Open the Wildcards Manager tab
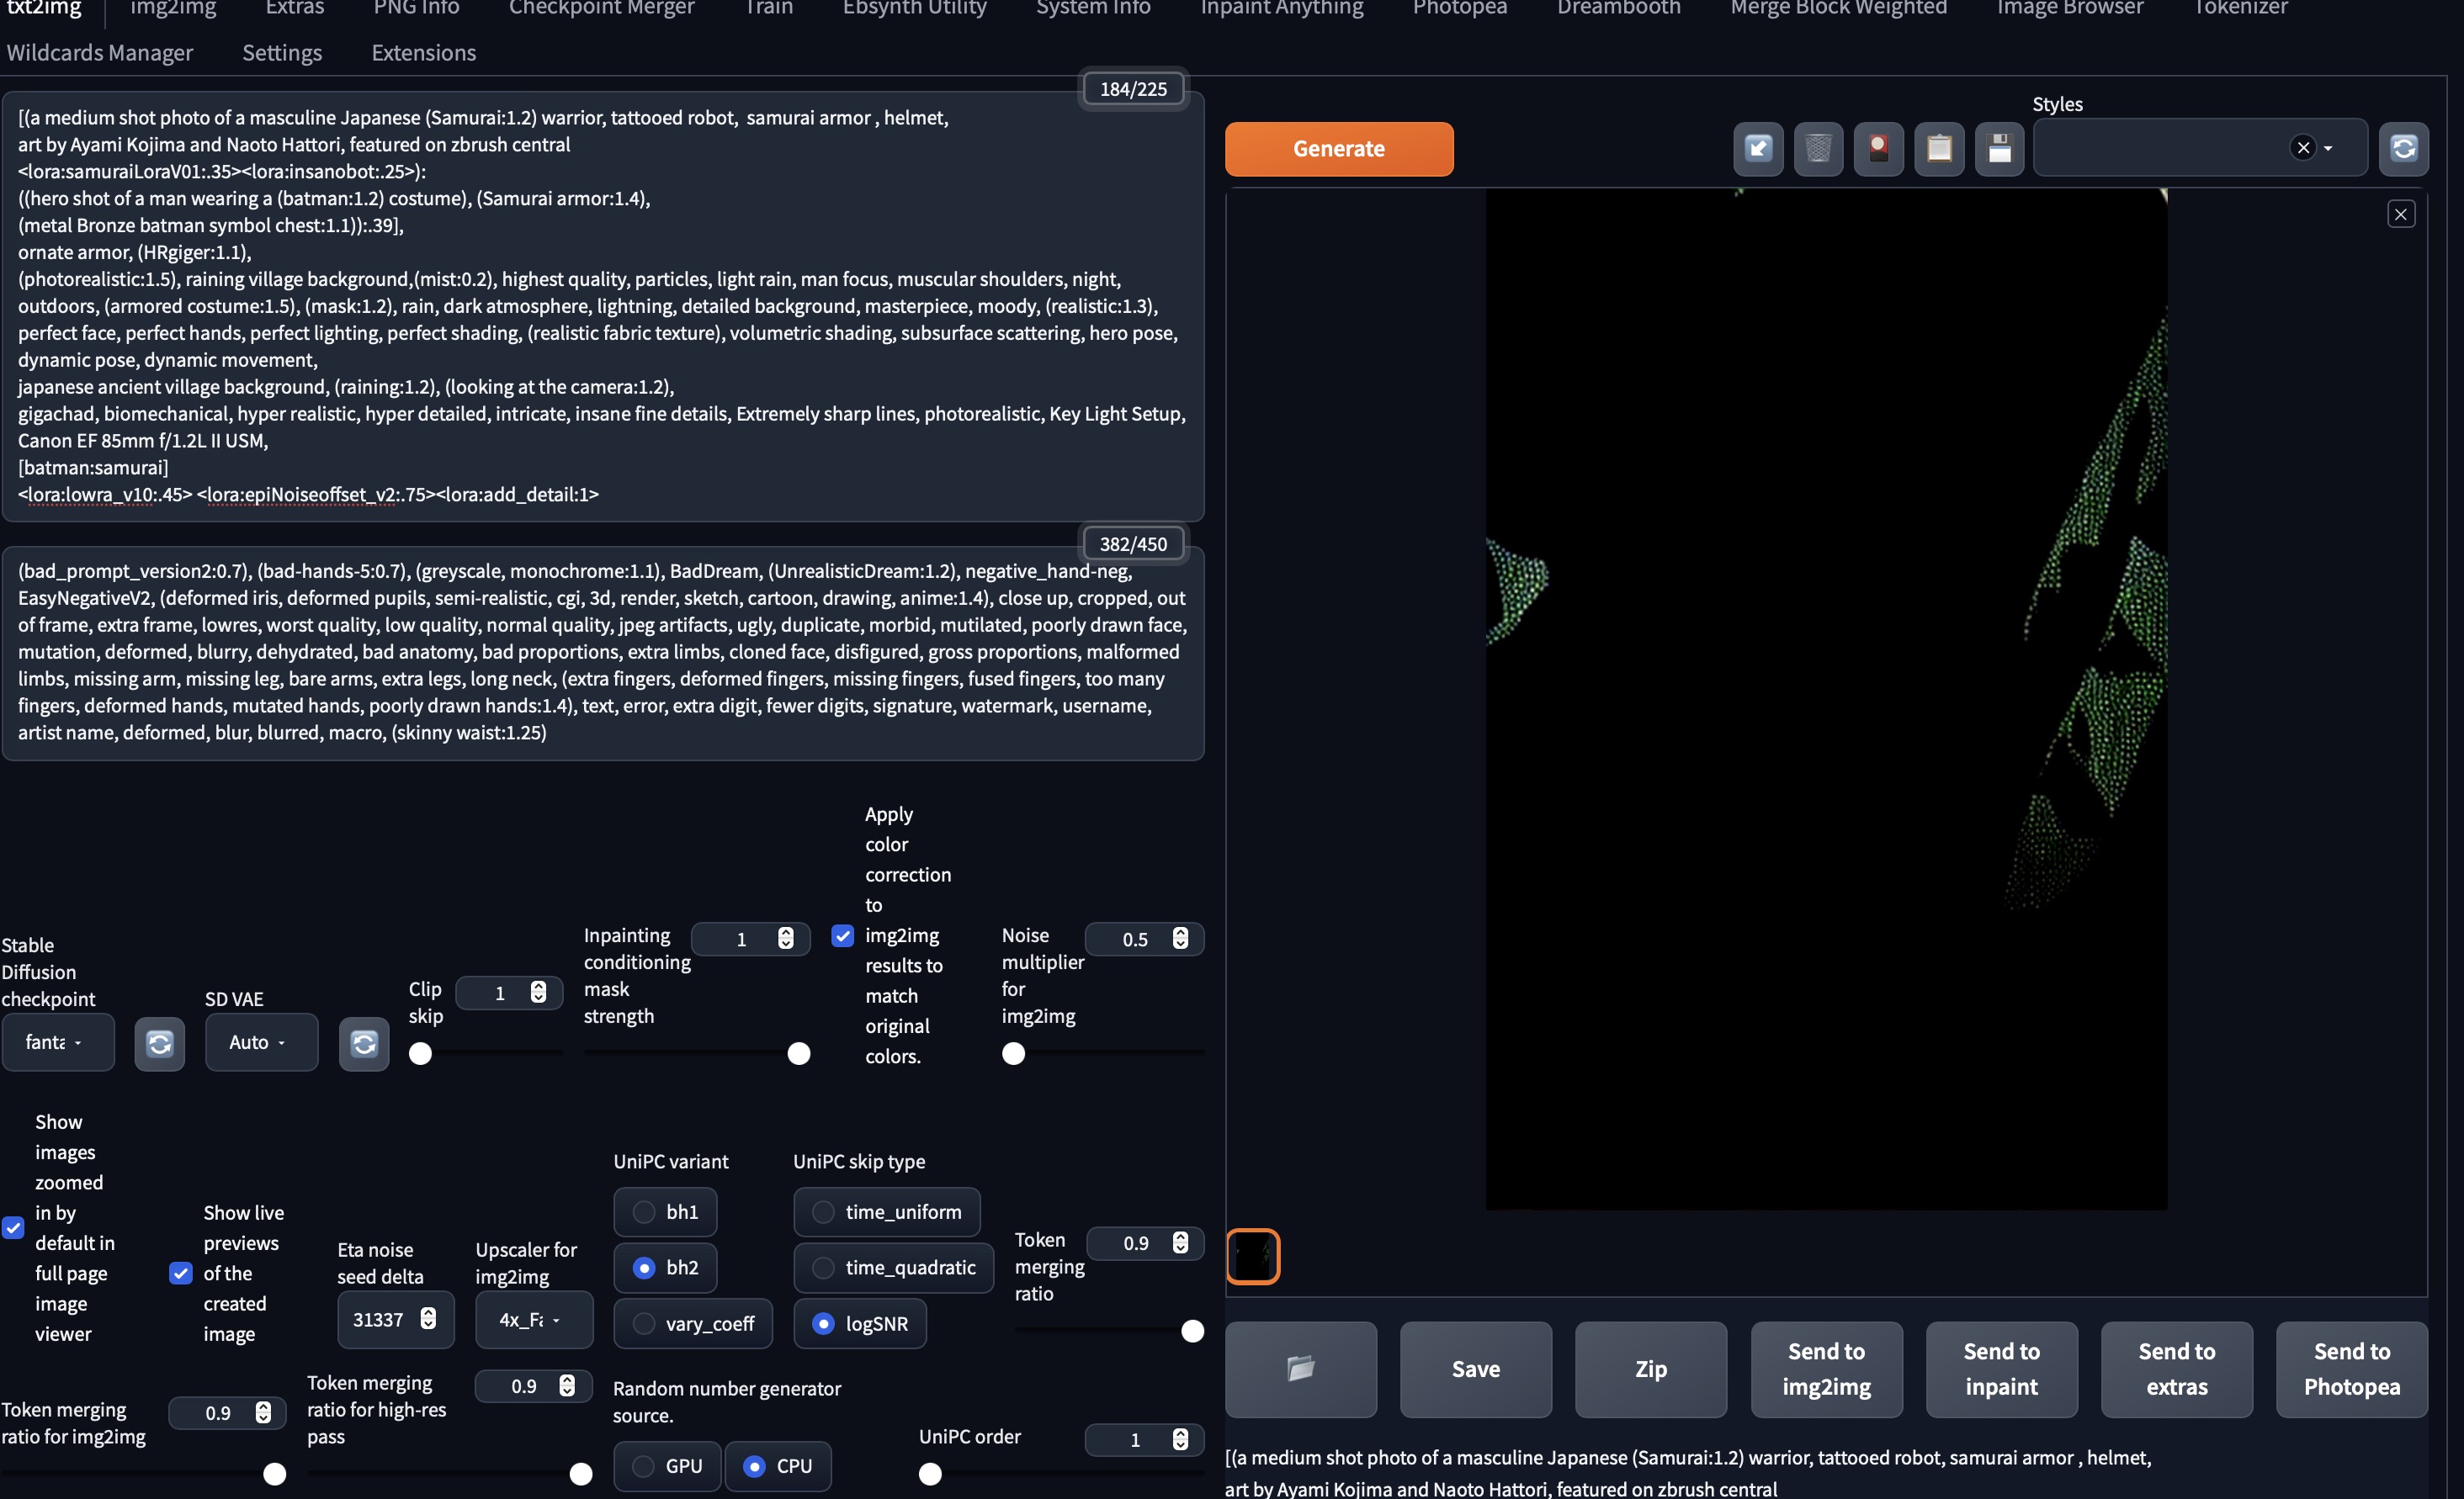 pos(100,52)
